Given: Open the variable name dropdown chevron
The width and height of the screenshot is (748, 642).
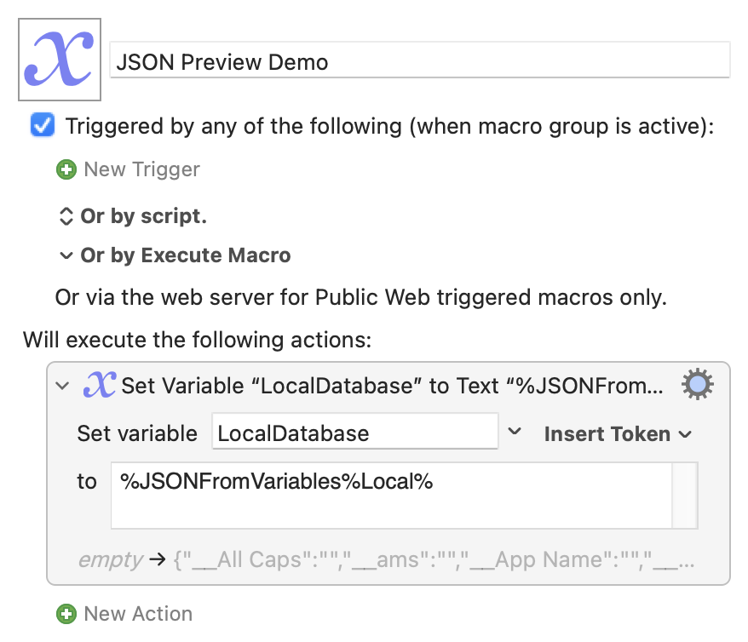Looking at the screenshot, I should (515, 432).
